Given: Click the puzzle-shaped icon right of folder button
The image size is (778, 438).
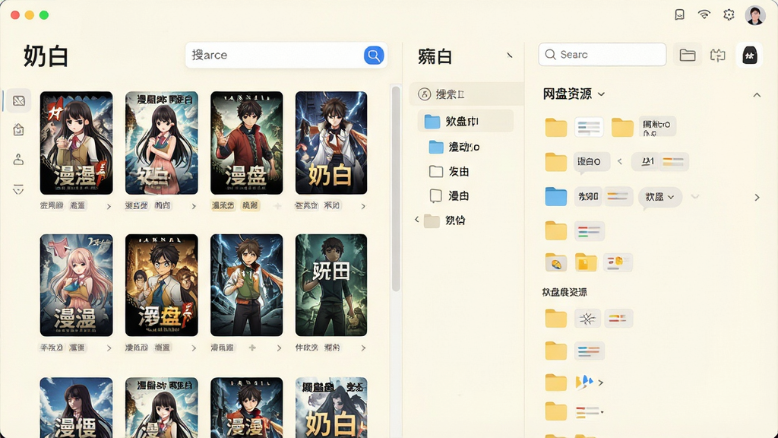Looking at the screenshot, I should click(x=717, y=55).
